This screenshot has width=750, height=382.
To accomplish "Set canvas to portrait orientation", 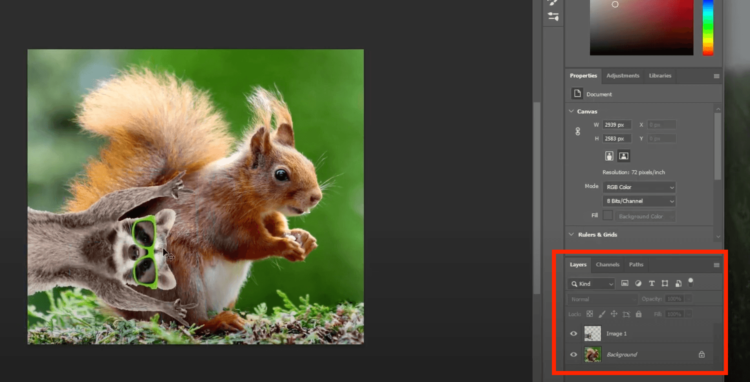I will pyautogui.click(x=609, y=156).
